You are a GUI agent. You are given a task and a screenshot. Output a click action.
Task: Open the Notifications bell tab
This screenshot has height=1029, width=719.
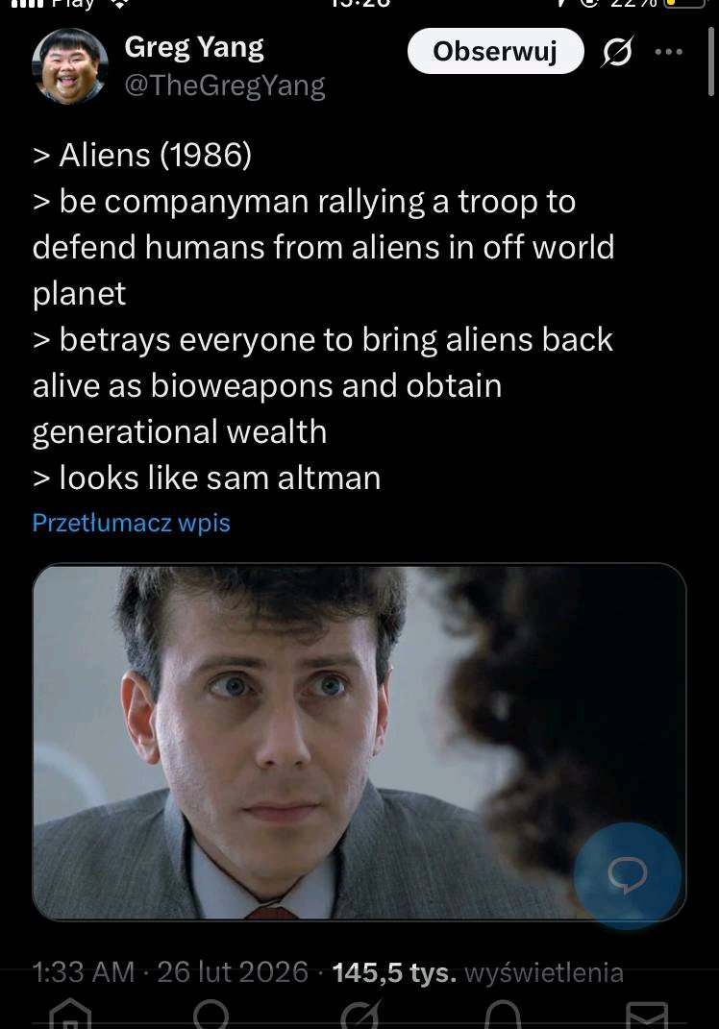click(503, 1014)
